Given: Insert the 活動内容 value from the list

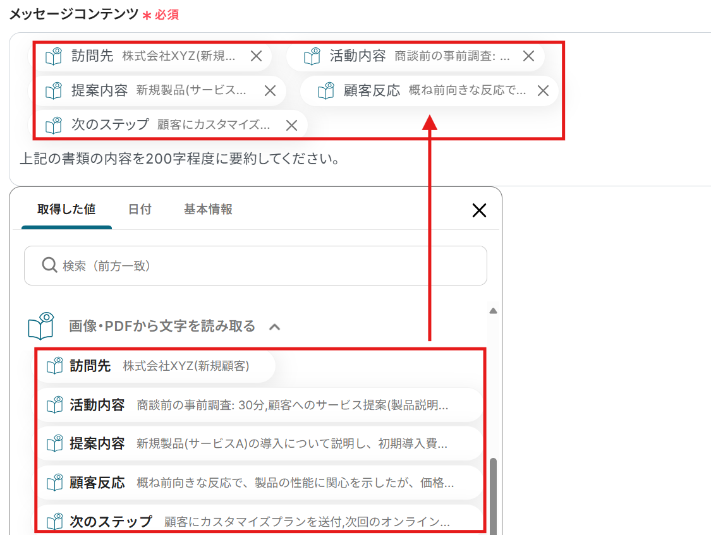Looking at the screenshot, I should coord(258,405).
